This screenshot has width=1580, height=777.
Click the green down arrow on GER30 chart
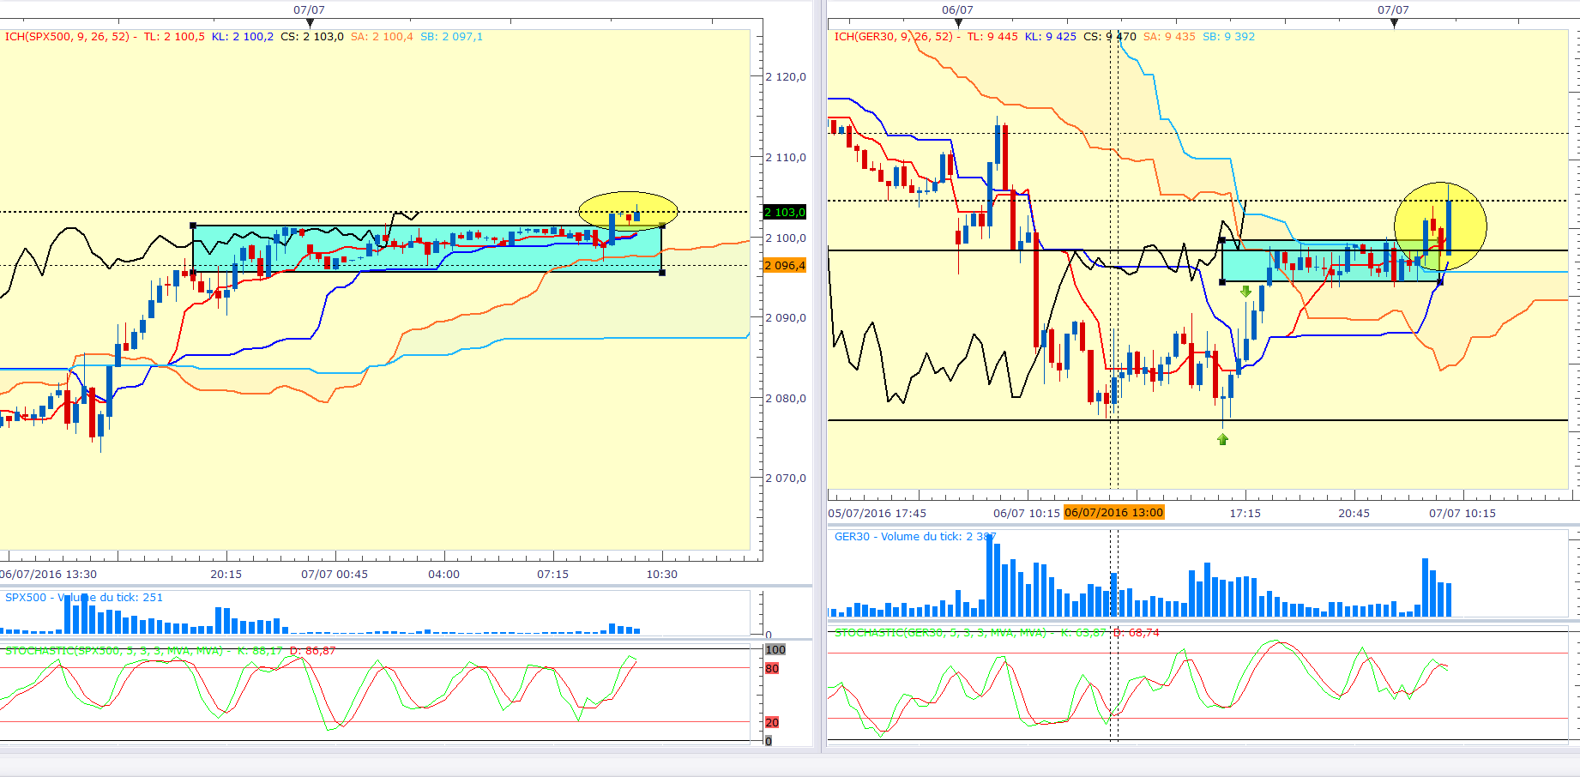pos(1245,292)
